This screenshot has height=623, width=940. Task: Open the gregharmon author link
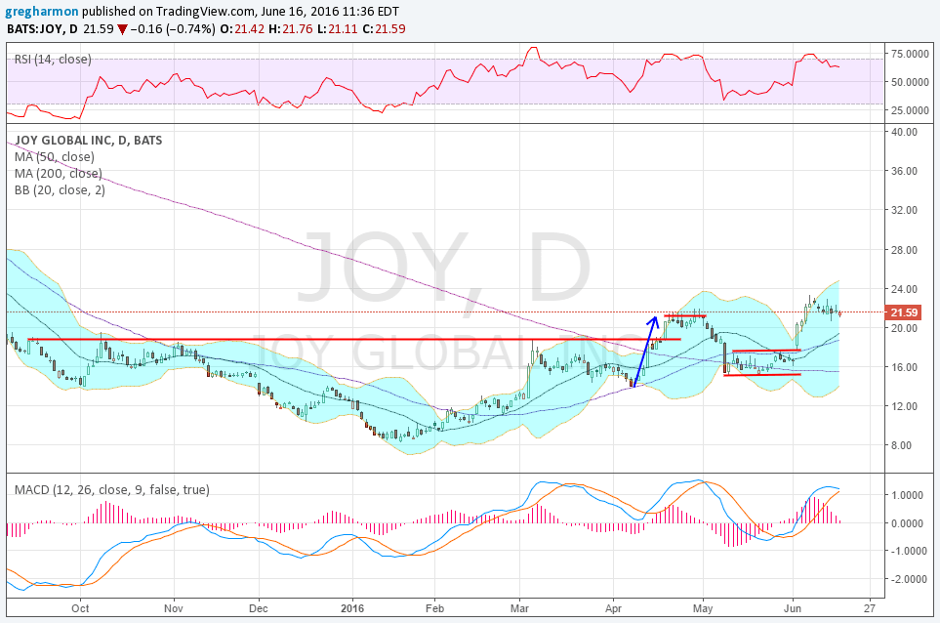tap(43, 12)
